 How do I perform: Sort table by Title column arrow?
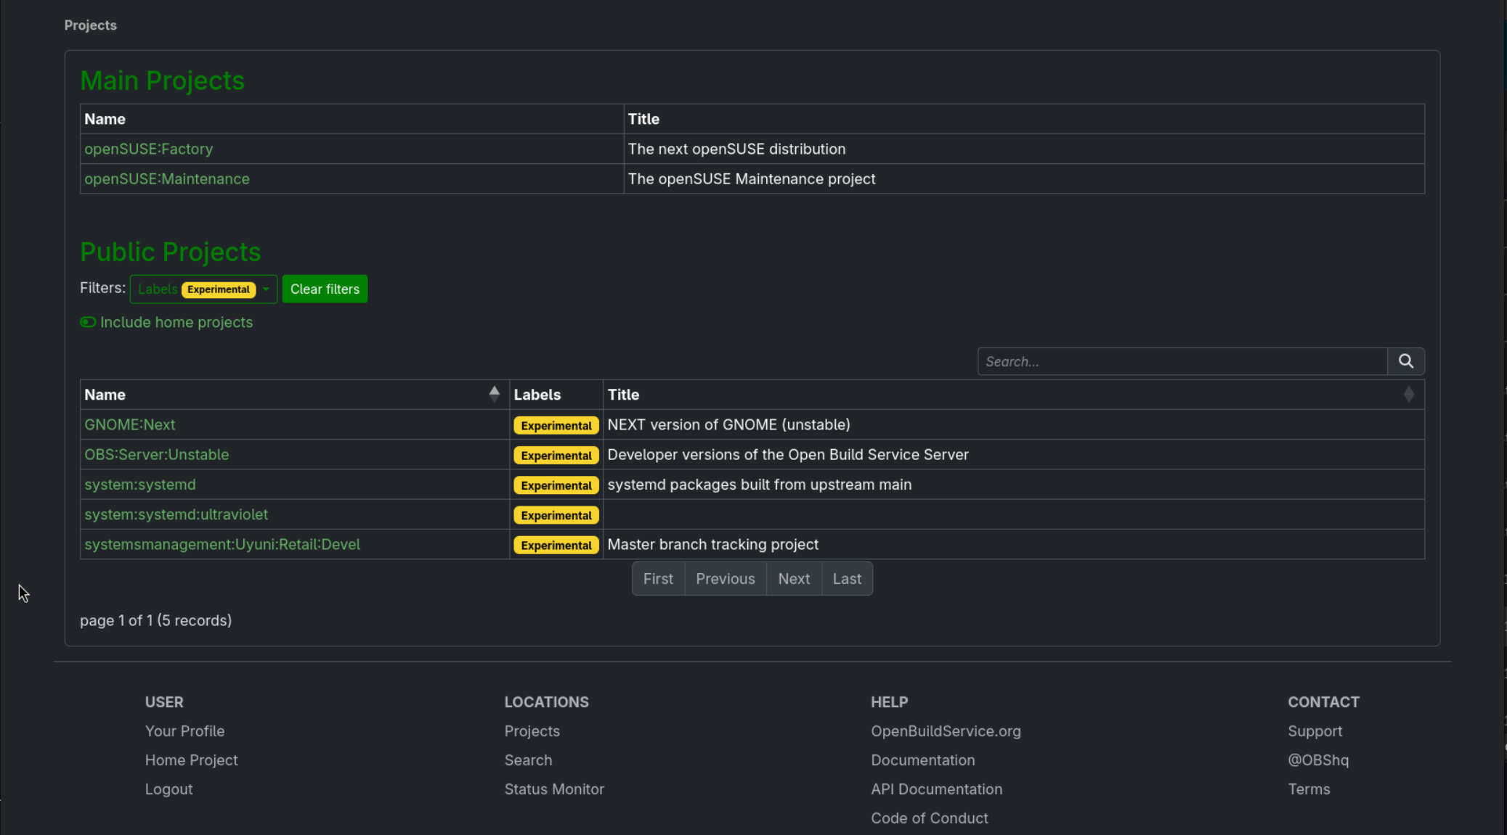(x=1408, y=395)
